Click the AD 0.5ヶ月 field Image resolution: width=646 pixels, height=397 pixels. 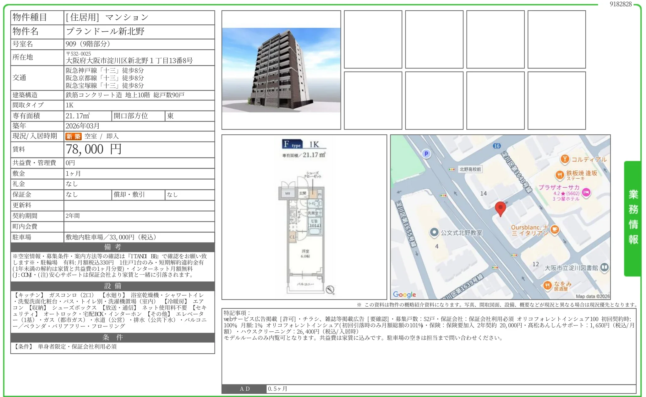click(277, 389)
